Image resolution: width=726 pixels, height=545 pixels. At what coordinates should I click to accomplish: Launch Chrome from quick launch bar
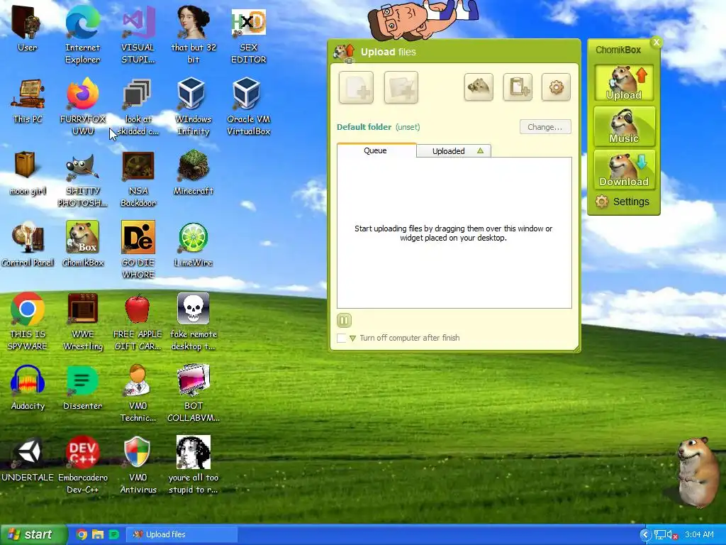click(82, 534)
